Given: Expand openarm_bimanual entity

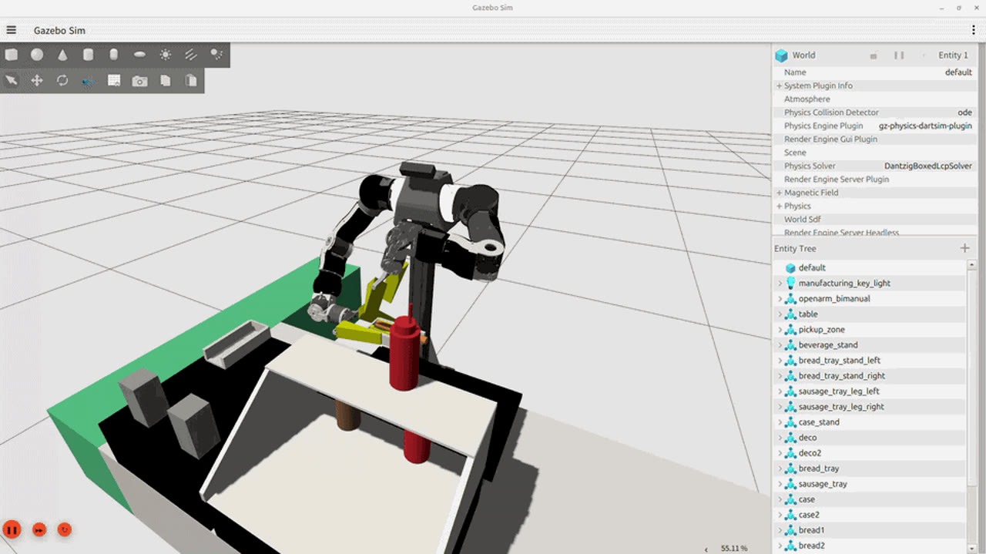Looking at the screenshot, I should pos(780,298).
